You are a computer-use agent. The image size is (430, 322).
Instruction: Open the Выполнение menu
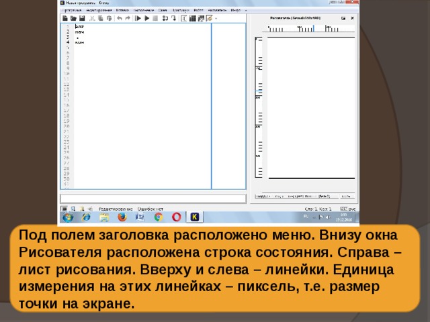(x=143, y=10)
